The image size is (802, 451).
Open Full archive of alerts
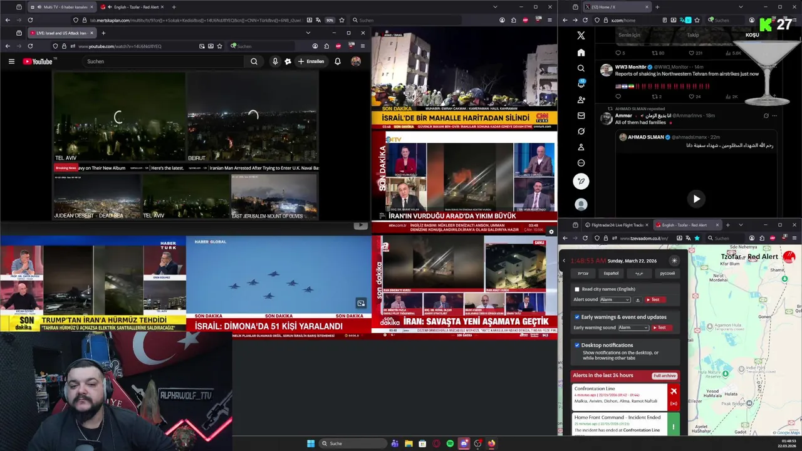coord(664,376)
